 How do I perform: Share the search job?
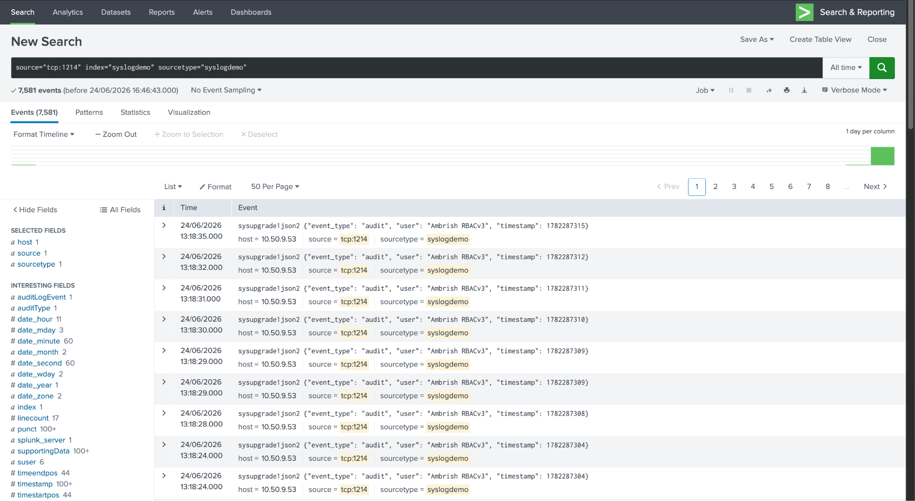769,90
